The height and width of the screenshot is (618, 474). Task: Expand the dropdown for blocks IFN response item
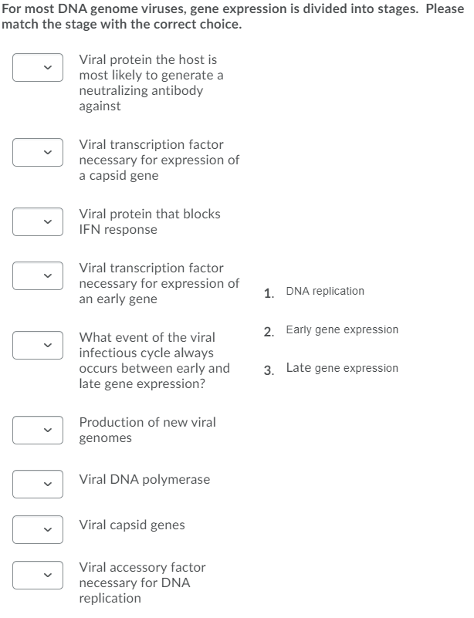(38, 221)
